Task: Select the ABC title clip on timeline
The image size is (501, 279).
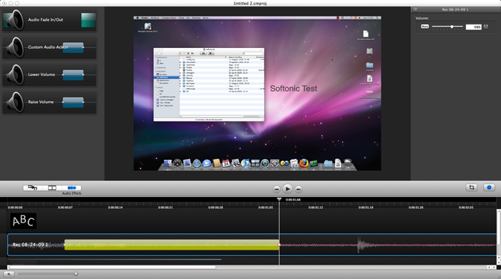Action: tap(24, 221)
